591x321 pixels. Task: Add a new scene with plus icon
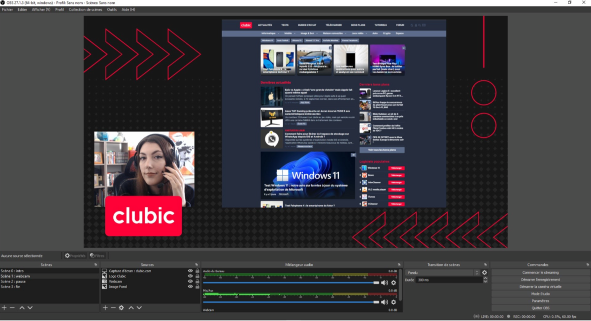click(4, 307)
